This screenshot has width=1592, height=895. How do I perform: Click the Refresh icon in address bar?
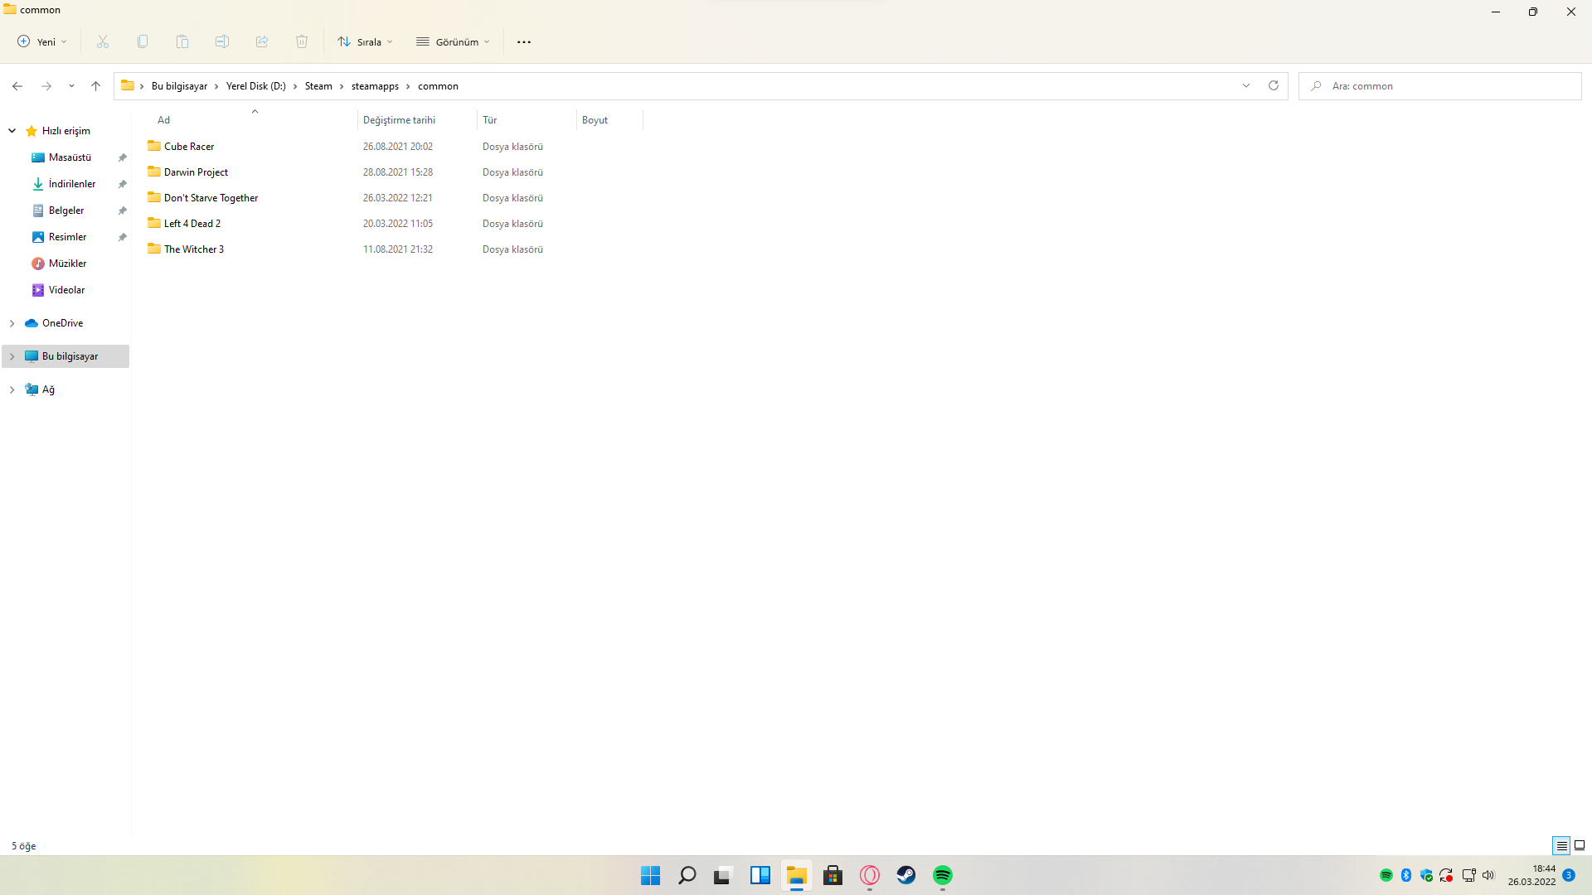[x=1274, y=85]
